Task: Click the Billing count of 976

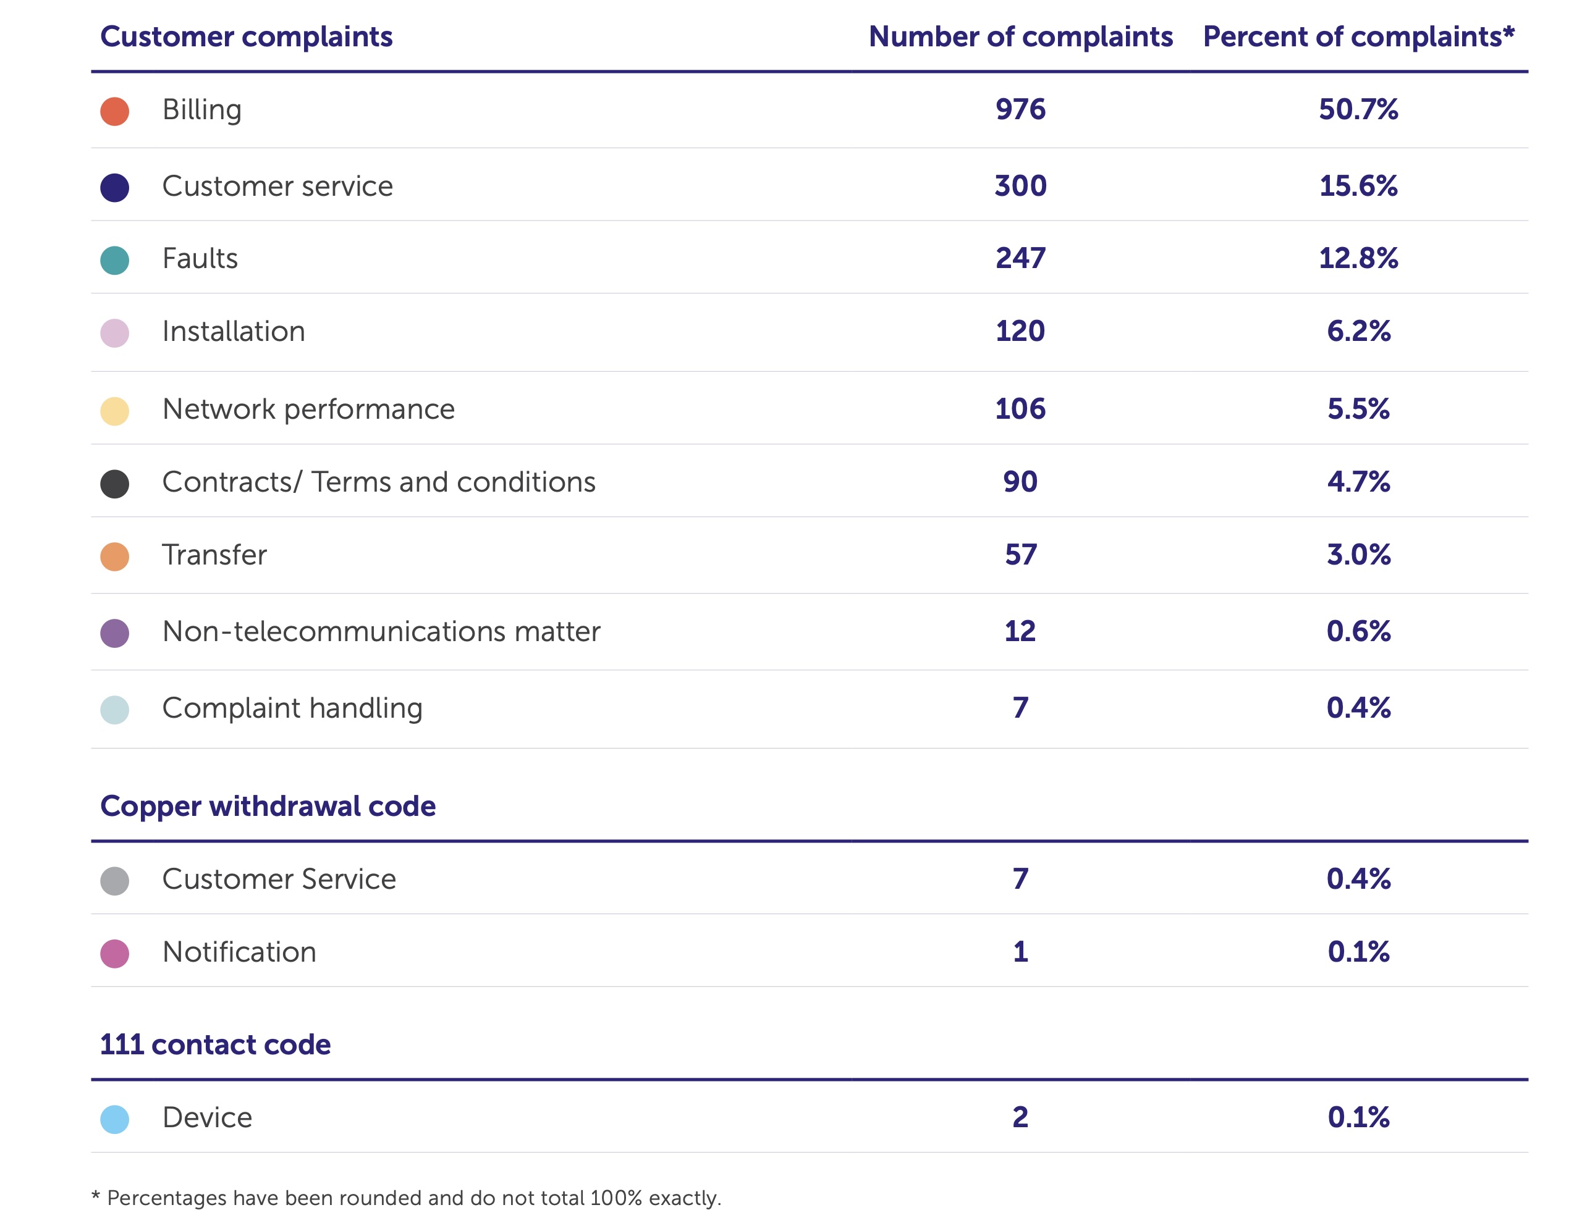Action: pyautogui.click(x=1020, y=109)
